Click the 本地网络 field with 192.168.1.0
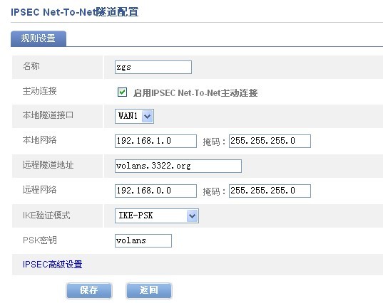This screenshot has height=303, width=383. [155, 141]
